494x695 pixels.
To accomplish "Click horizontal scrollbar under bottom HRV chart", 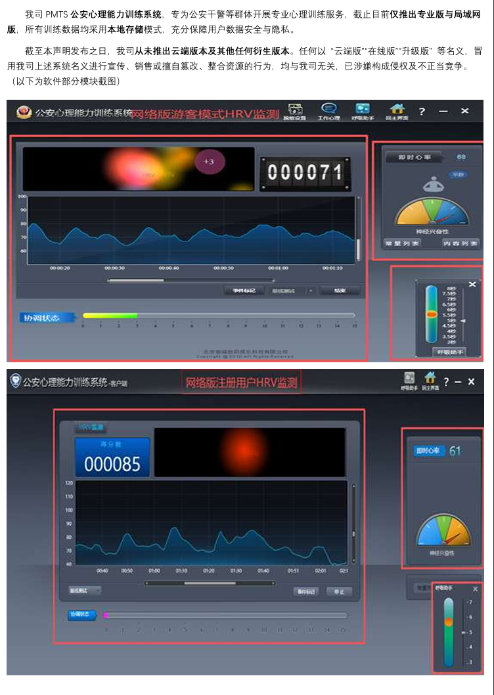I will [x=209, y=583].
